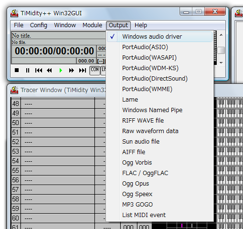This screenshot has width=243, height=229.
Task: Select Windows audio driver output
Action: pyautogui.click(x=159, y=37)
